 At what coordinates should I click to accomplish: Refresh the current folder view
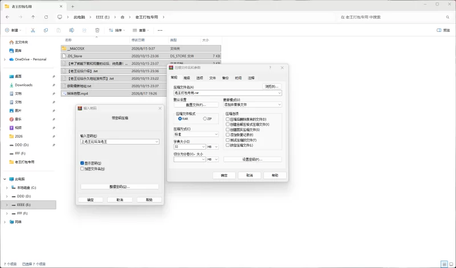[x=46, y=17]
